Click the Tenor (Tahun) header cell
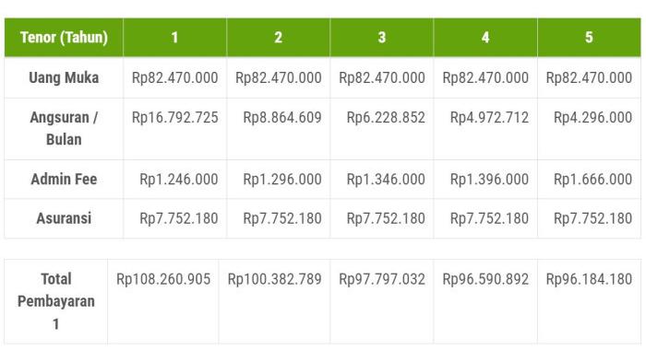This screenshot has height=362, width=646. click(x=64, y=38)
